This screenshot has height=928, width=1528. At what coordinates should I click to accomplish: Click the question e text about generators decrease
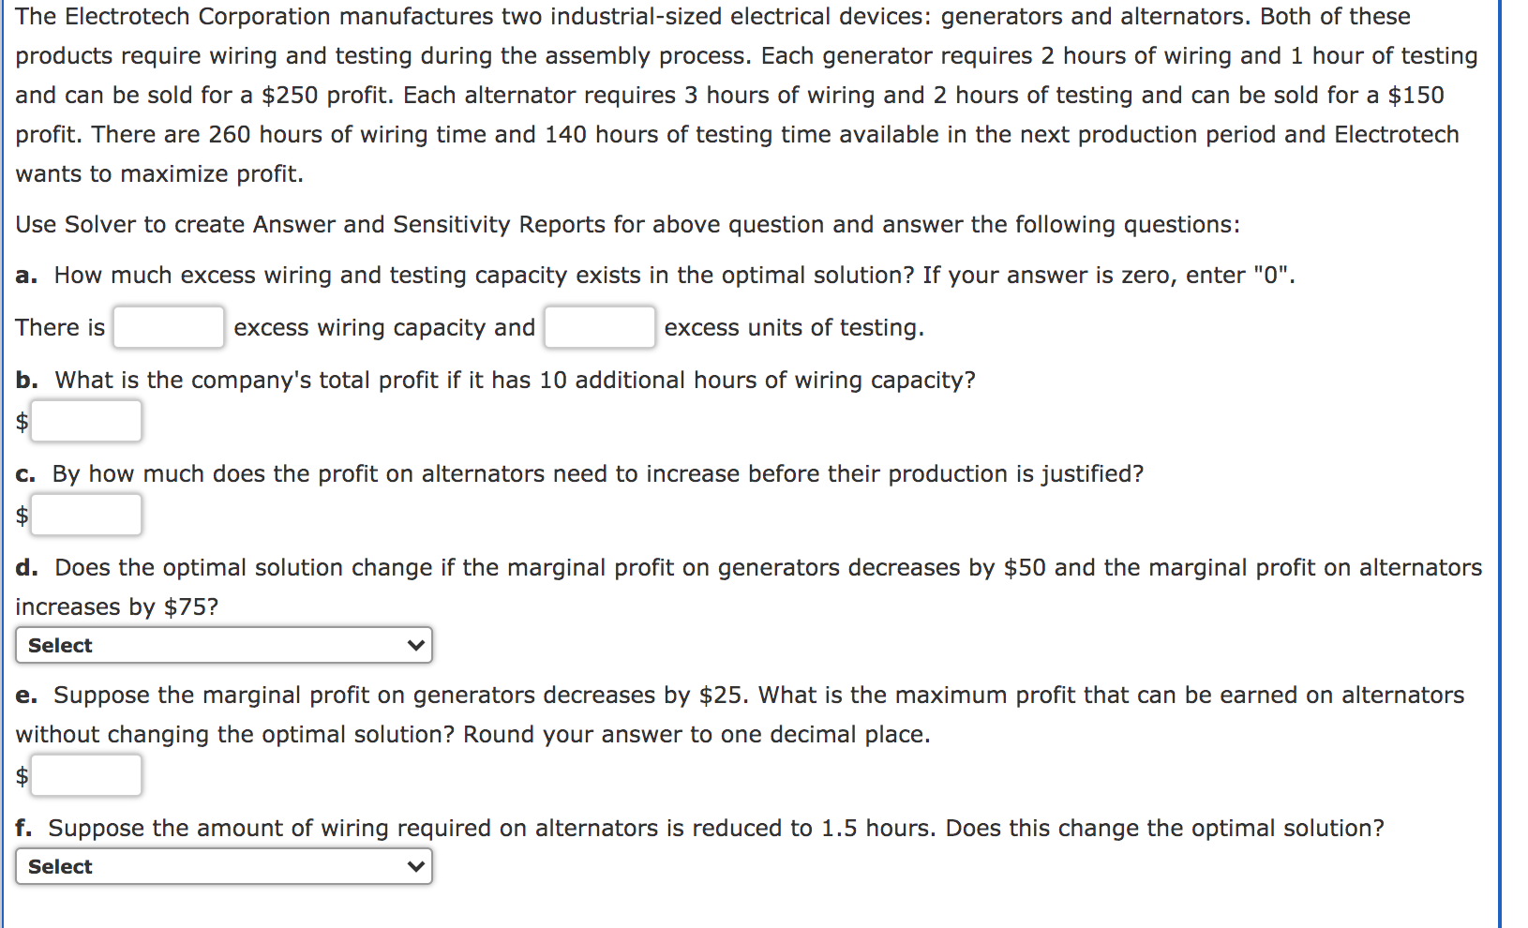(x=740, y=714)
